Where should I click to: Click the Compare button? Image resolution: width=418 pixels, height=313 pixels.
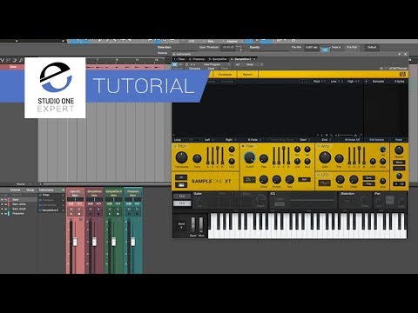point(194,69)
